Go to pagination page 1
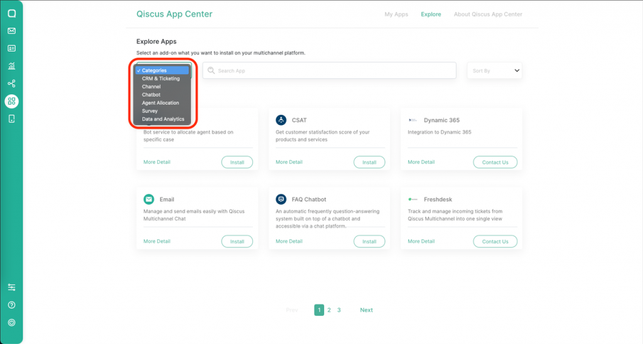643x344 pixels. pos(319,310)
